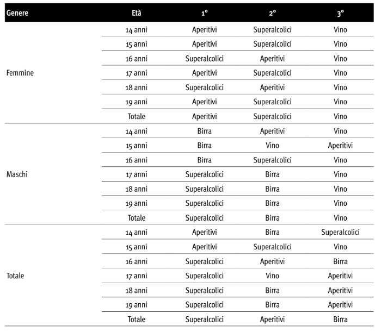
Task: Click 14 anni in the Femmine section
Action: click(137, 30)
